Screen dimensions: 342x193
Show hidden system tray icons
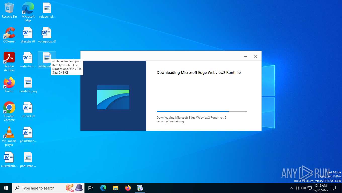(x=291, y=188)
